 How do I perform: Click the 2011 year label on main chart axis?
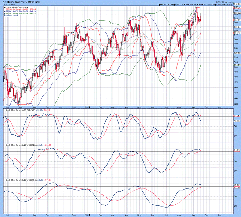coord(87,107)
